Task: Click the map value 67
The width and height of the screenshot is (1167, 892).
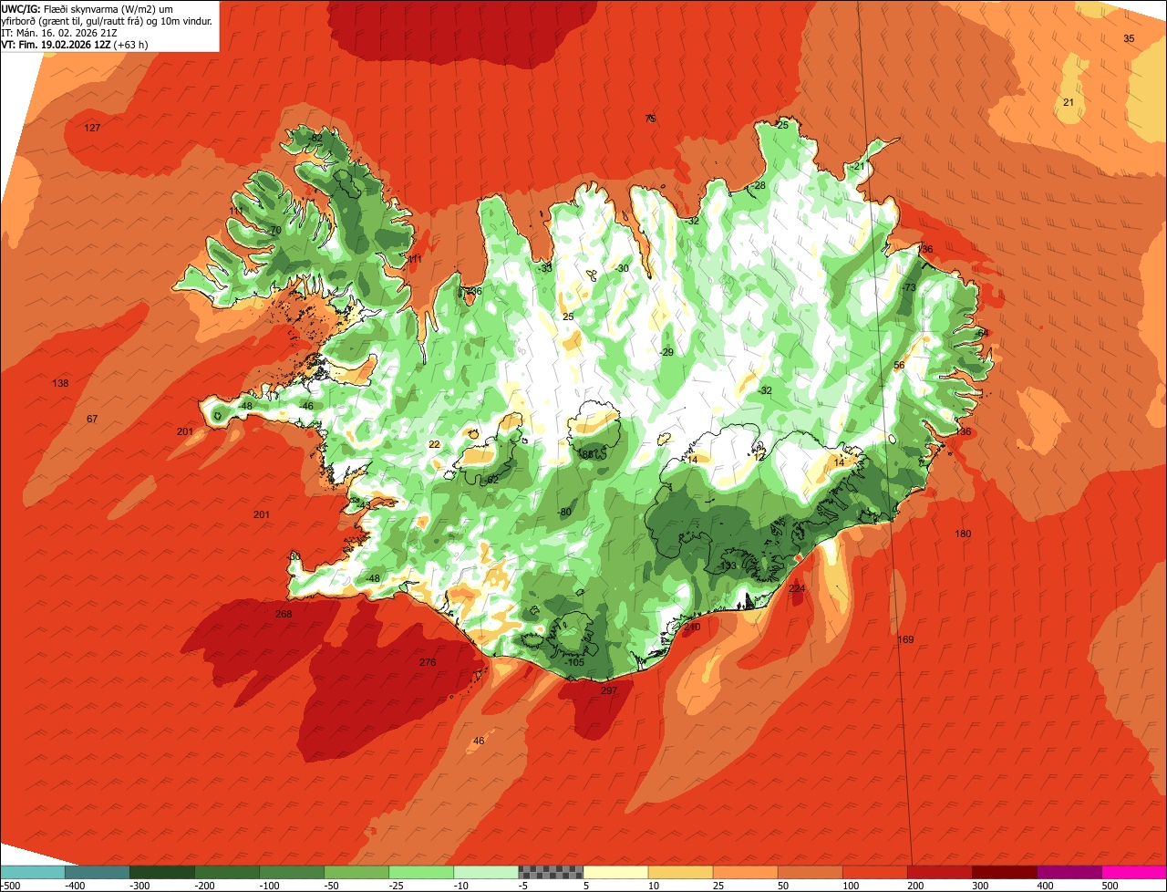Action: coord(92,419)
